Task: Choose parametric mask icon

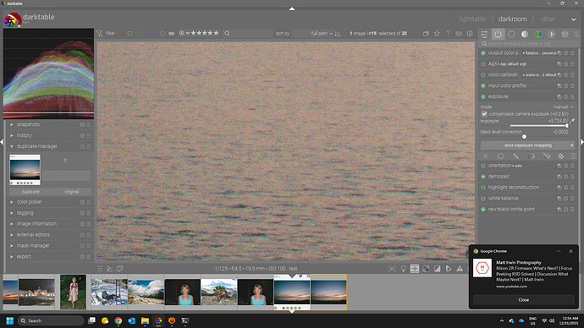Action: point(532,156)
